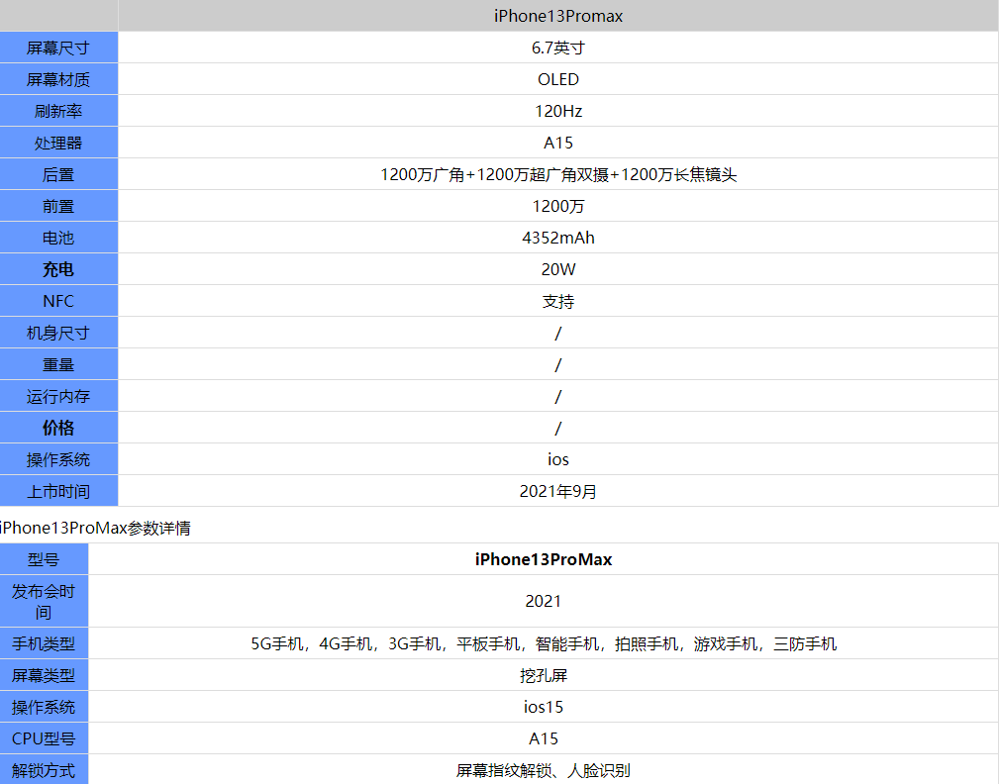Click the iPhone13Promax gray header cell
The image size is (1000, 784).
coord(557,16)
